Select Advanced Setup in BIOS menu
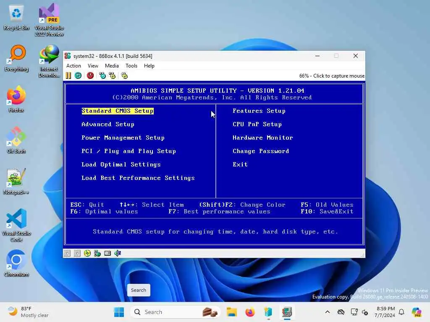The width and height of the screenshot is (430, 322). tap(108, 124)
